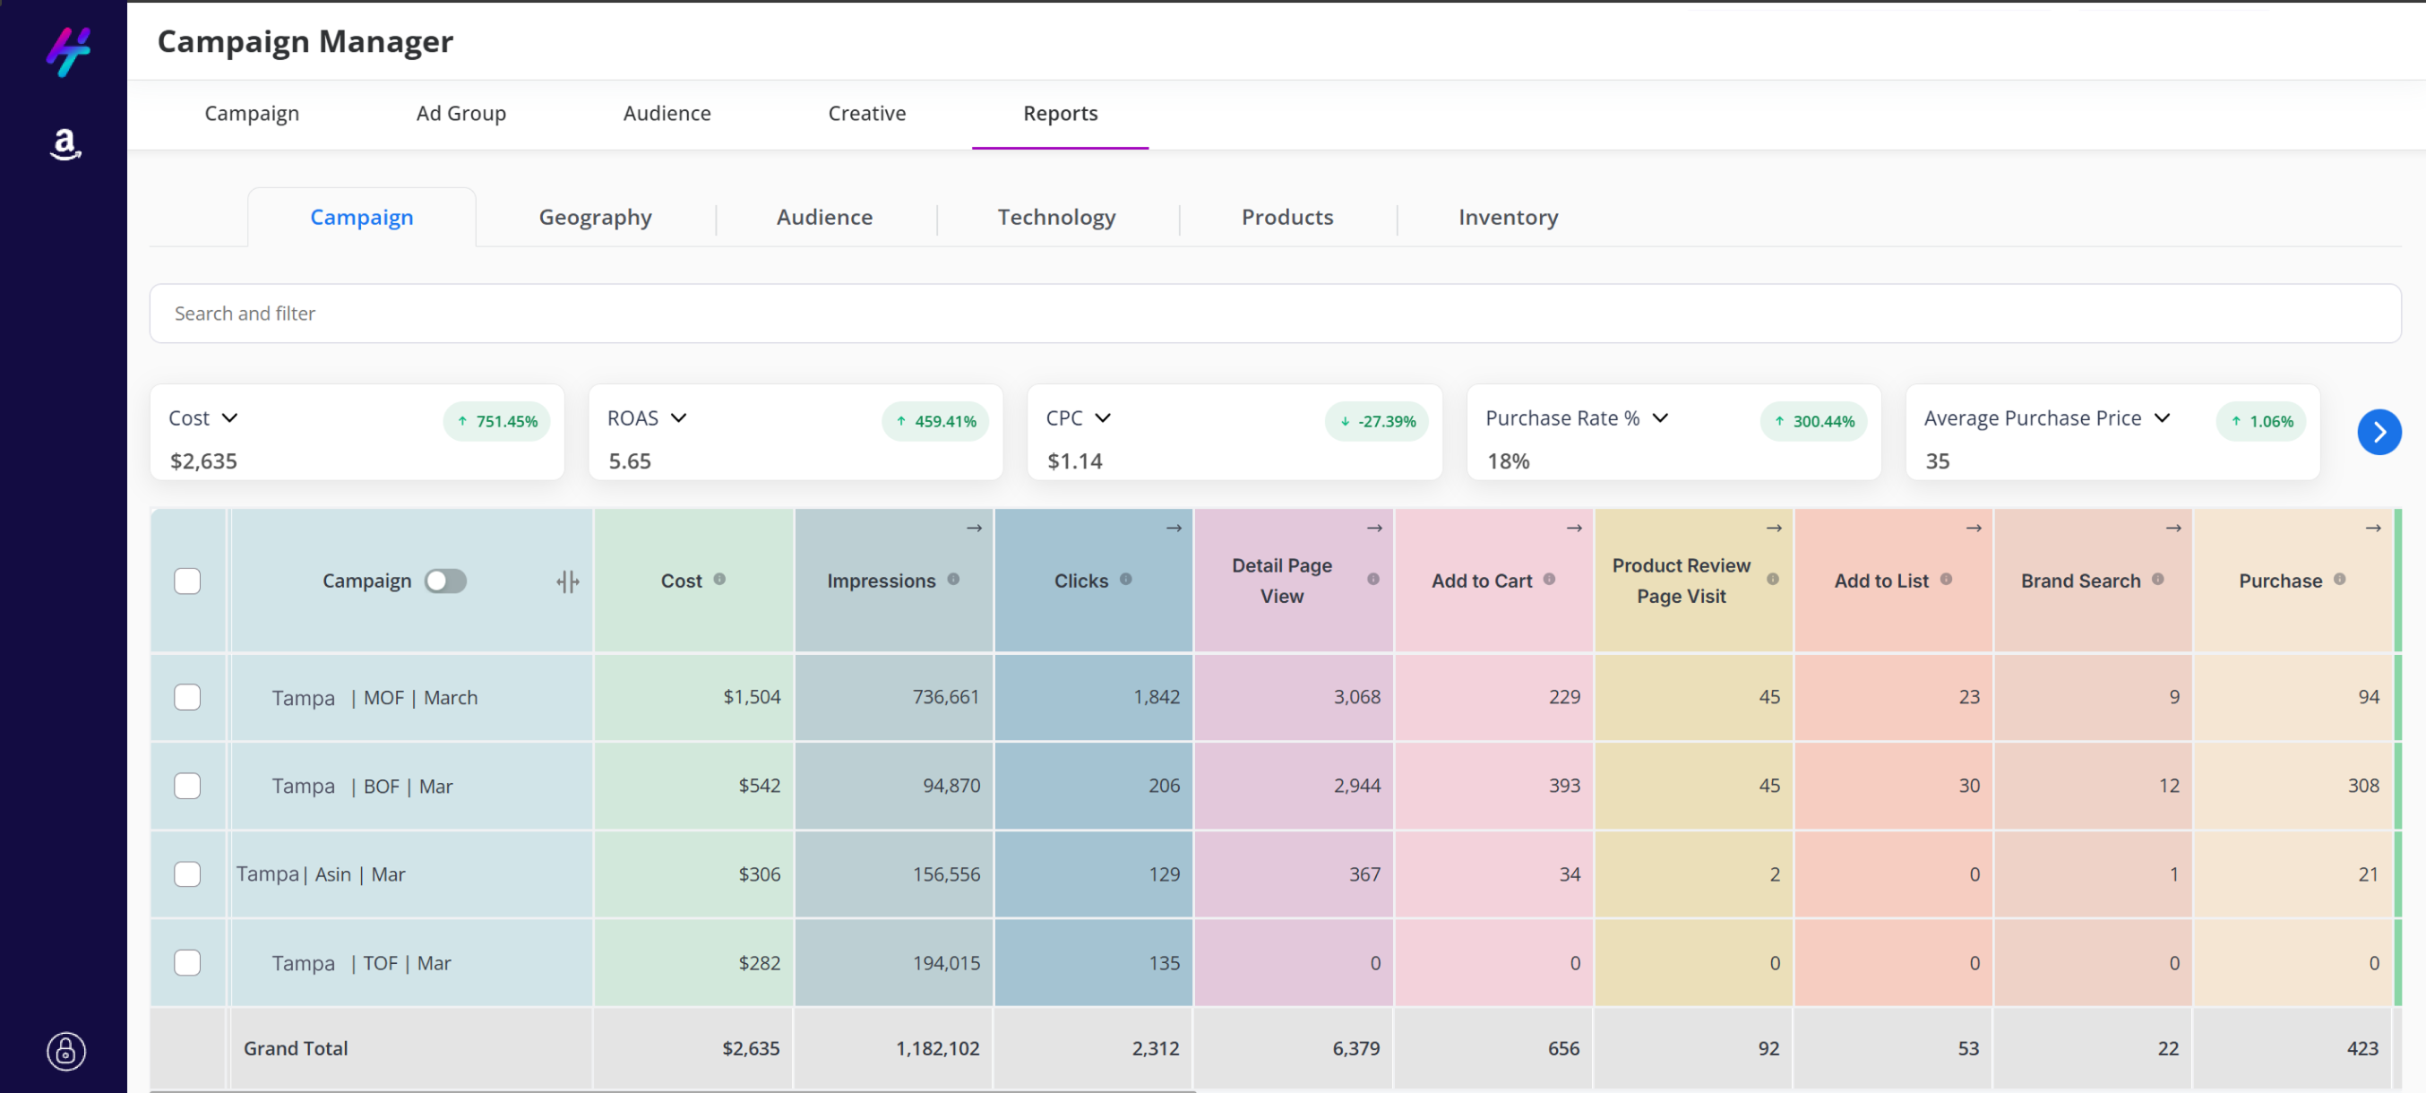
Task: Open the Ad Group top tab
Action: click(x=460, y=114)
